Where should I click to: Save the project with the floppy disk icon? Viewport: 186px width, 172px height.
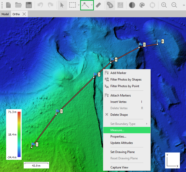pos(29,5)
